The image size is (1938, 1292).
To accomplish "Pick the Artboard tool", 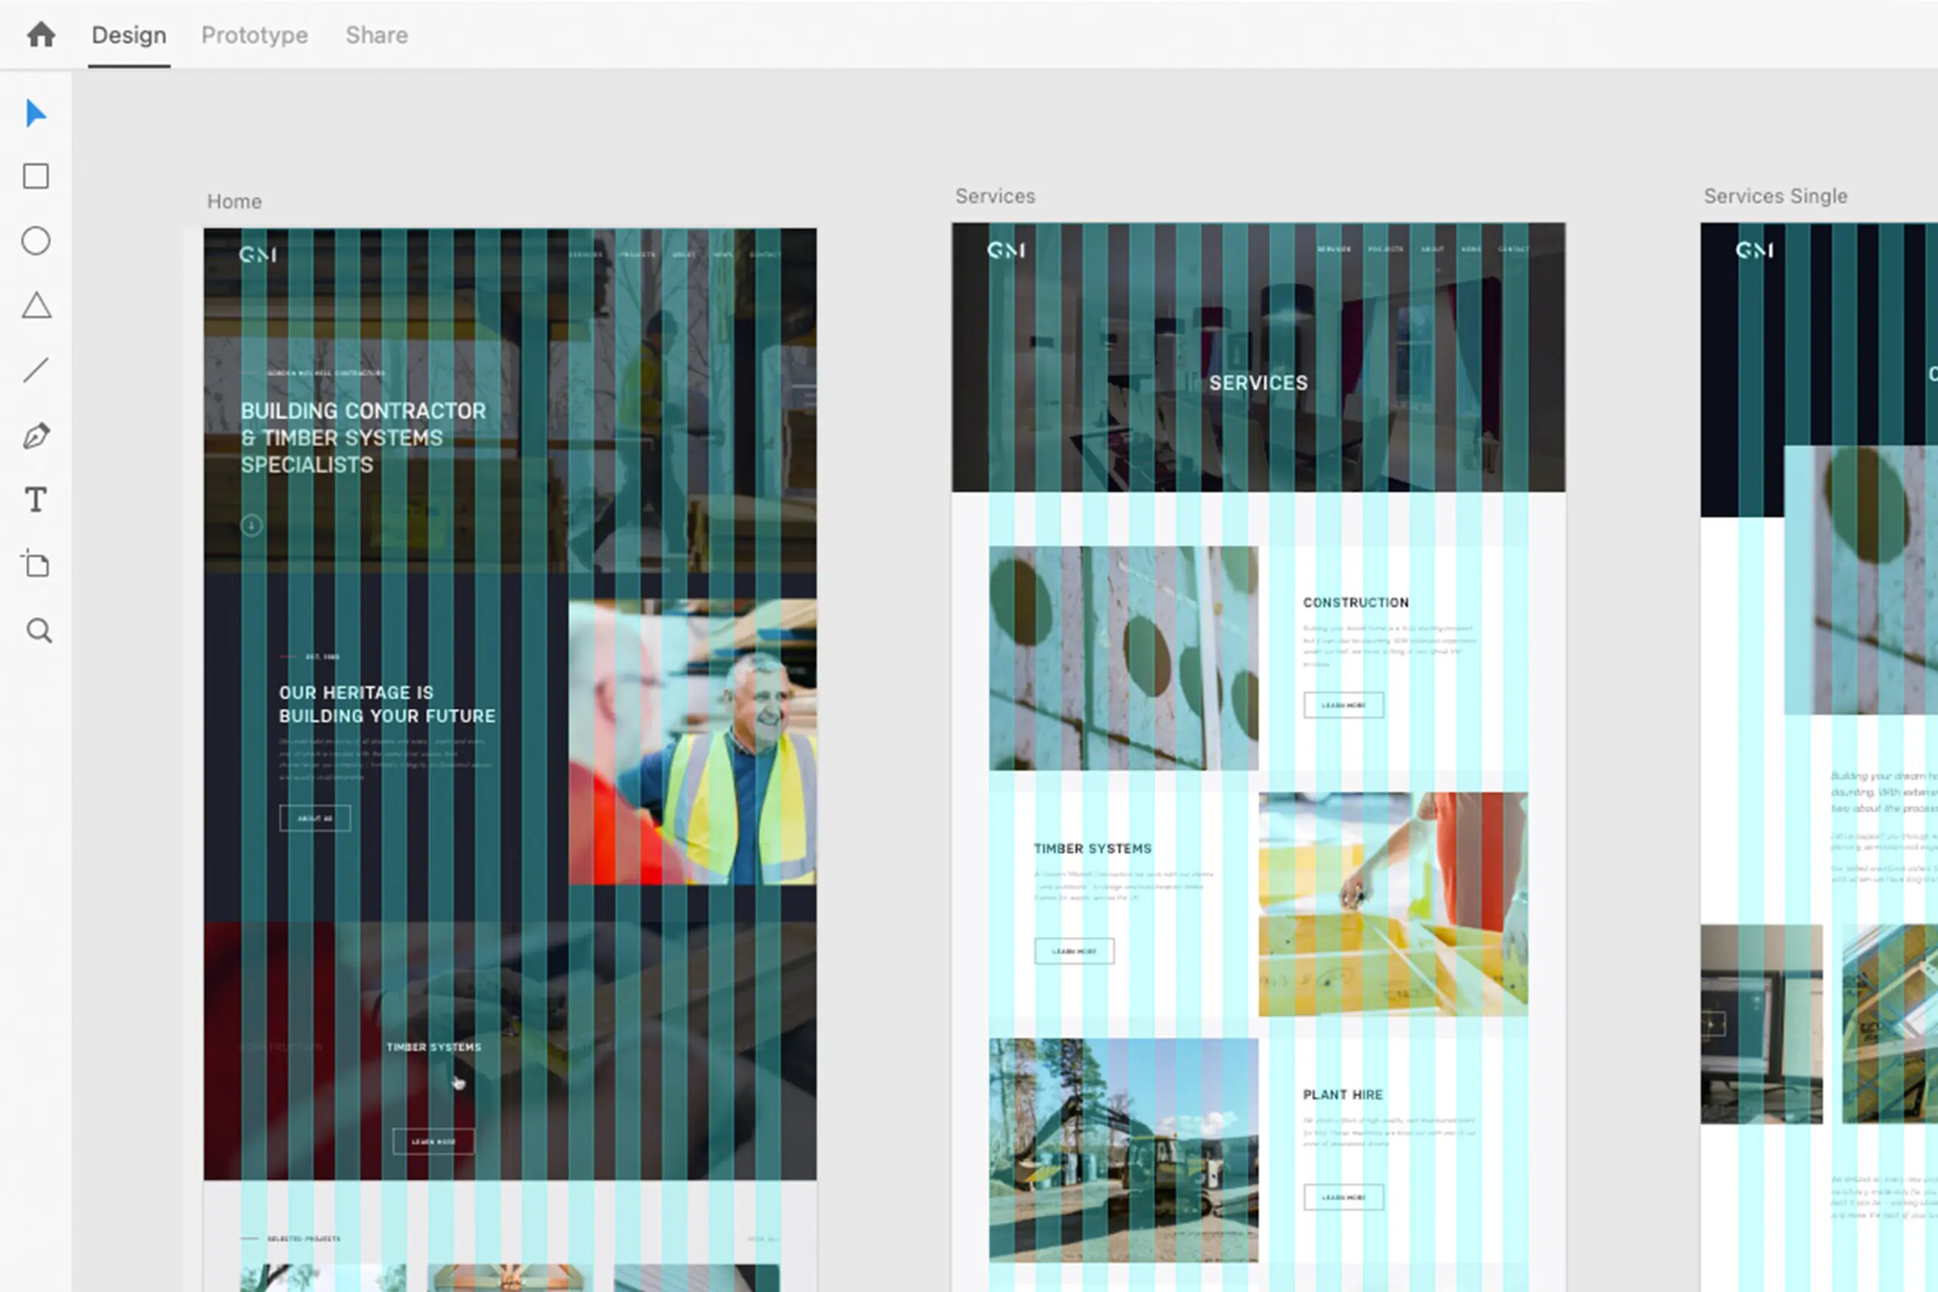I will click(x=36, y=565).
